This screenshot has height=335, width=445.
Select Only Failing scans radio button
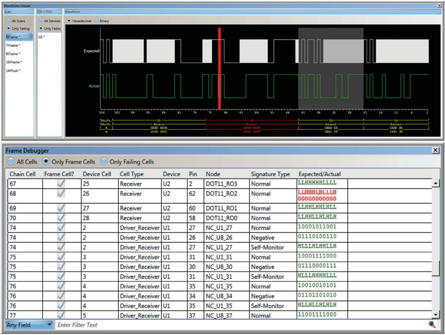[x=8, y=29]
